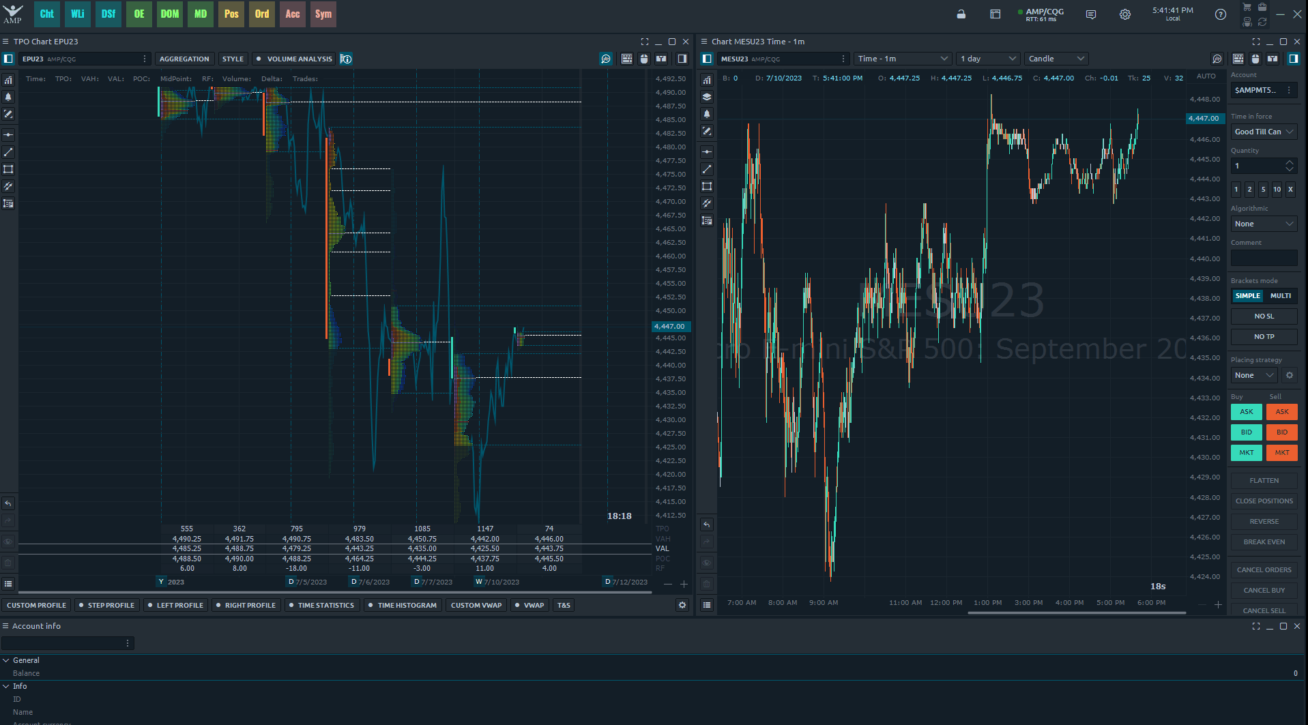Click the FLATTEN button in trading panel
This screenshot has width=1308, height=725.
pos(1263,480)
